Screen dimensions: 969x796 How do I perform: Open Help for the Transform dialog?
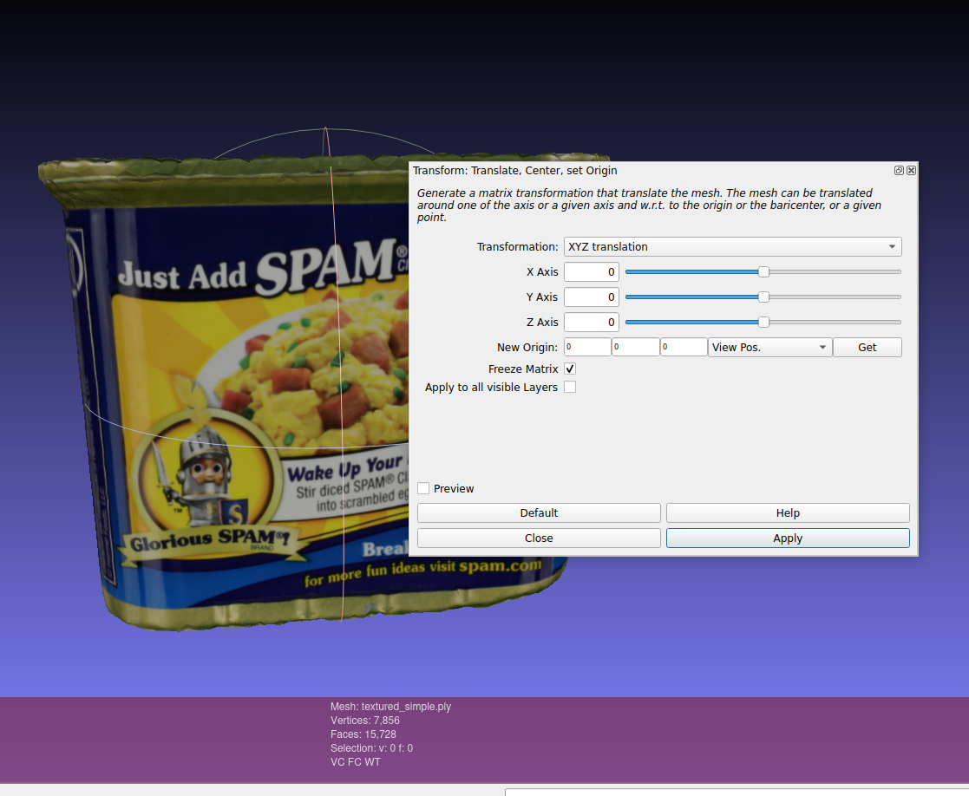(x=787, y=512)
